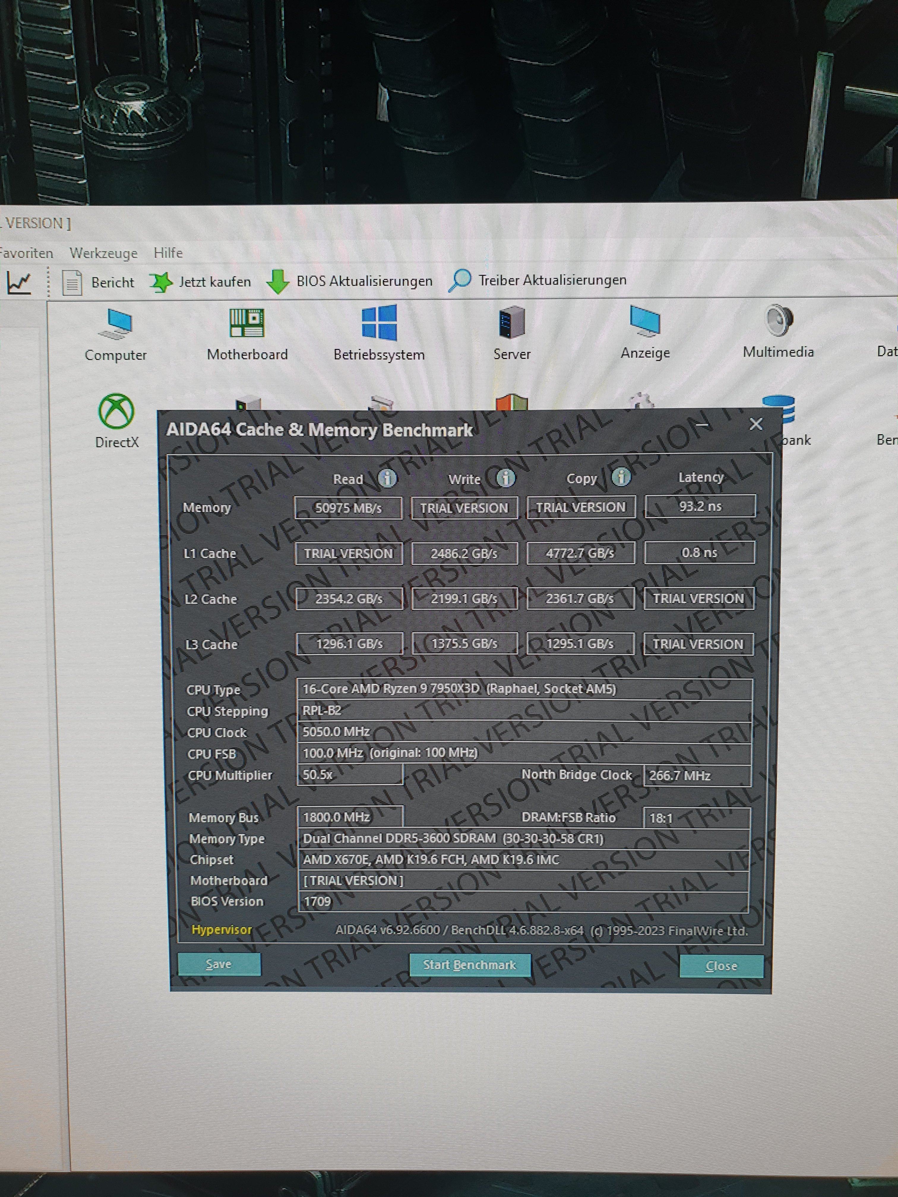This screenshot has width=898, height=1197.
Task: Click the L3 Cache Read value 1296.1 GB/s
Action: [x=350, y=644]
